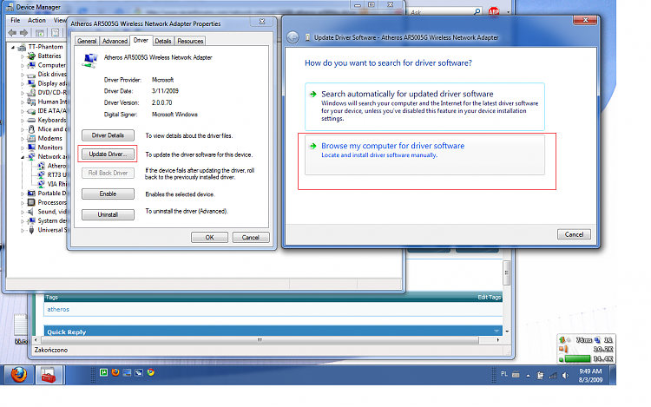Screen dimensions: 651x407
Task: Switch to the Details tab
Action: point(163,41)
